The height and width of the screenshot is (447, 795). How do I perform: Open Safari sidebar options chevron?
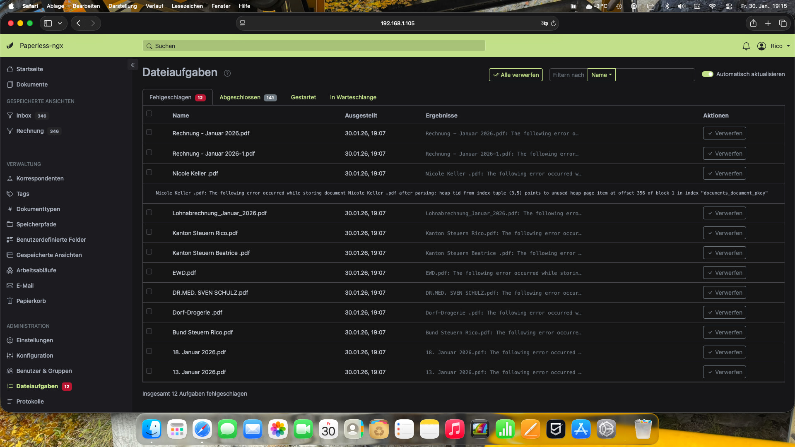pyautogui.click(x=60, y=23)
